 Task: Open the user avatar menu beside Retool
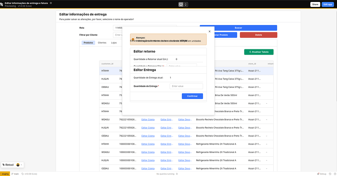coord(18,165)
